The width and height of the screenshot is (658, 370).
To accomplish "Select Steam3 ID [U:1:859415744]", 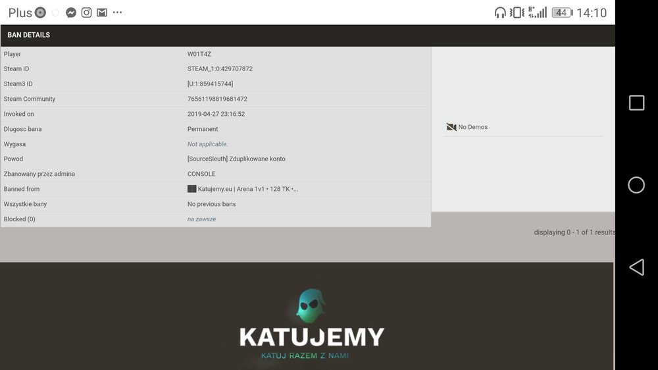I will (x=211, y=84).
